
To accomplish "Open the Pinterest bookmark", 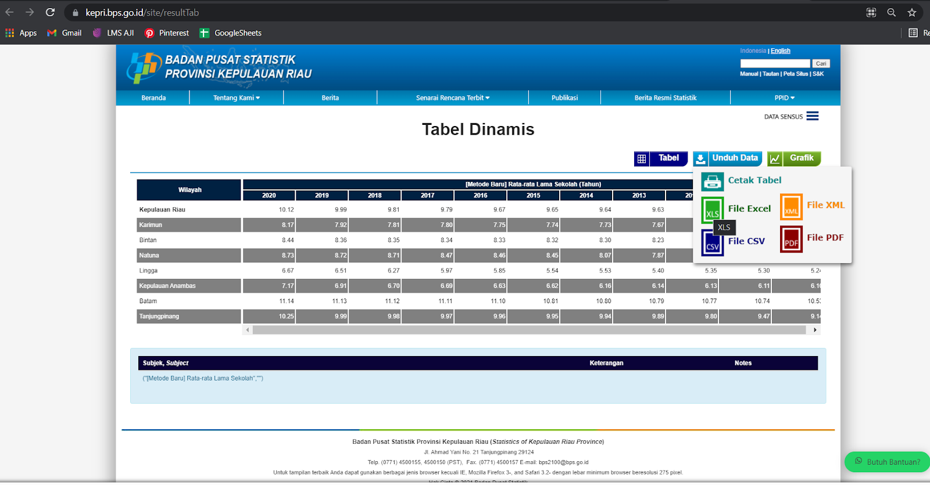I will 167,33.
